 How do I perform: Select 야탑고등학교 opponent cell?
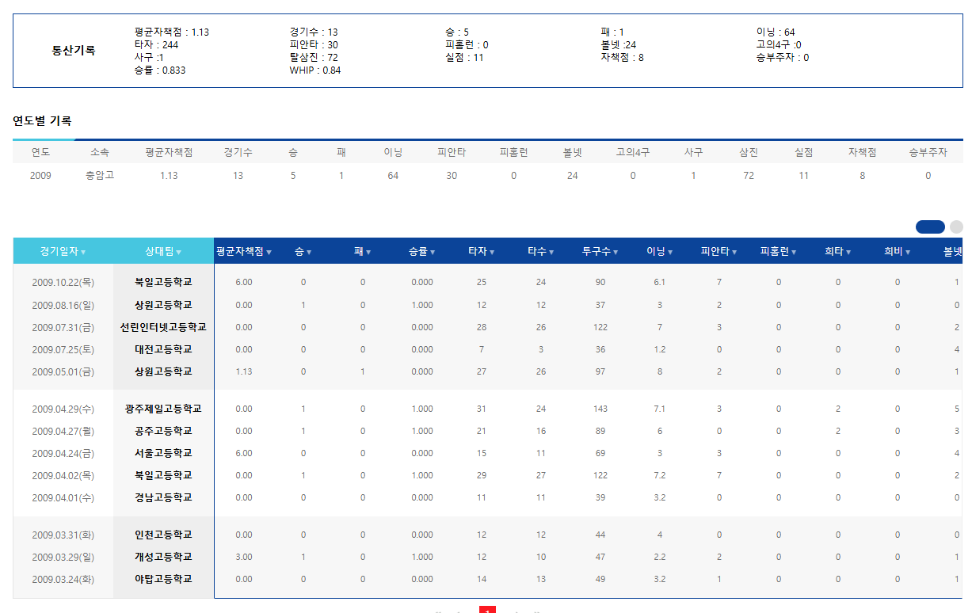coord(163,579)
